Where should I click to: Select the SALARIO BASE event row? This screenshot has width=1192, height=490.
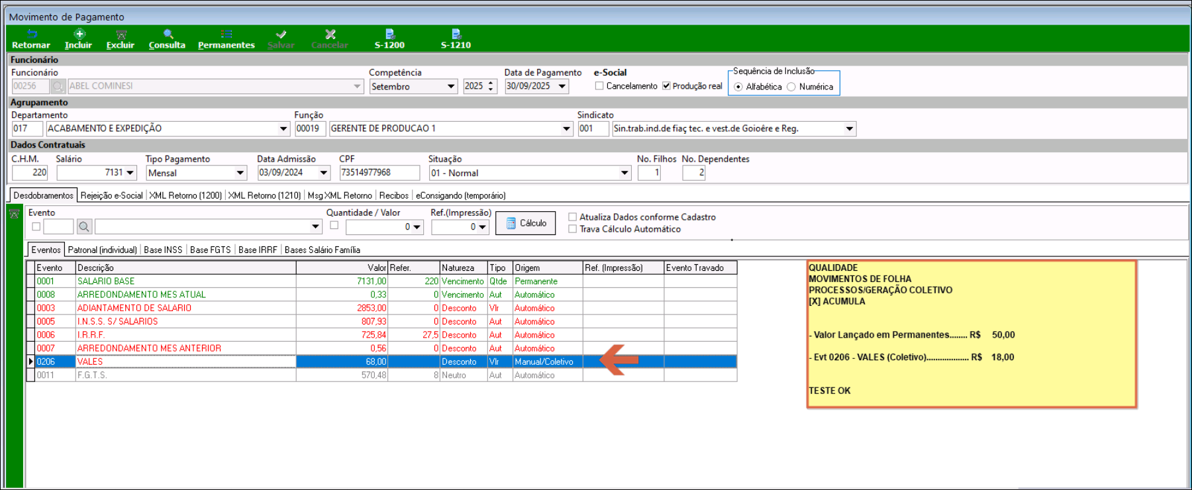tap(185, 281)
